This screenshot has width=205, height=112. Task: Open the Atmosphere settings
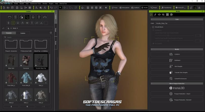124,8
